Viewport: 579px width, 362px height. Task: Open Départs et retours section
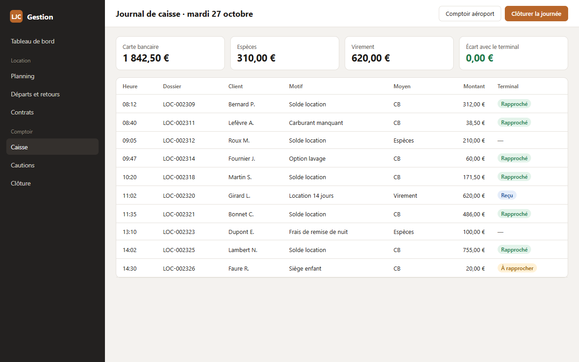click(x=52, y=94)
